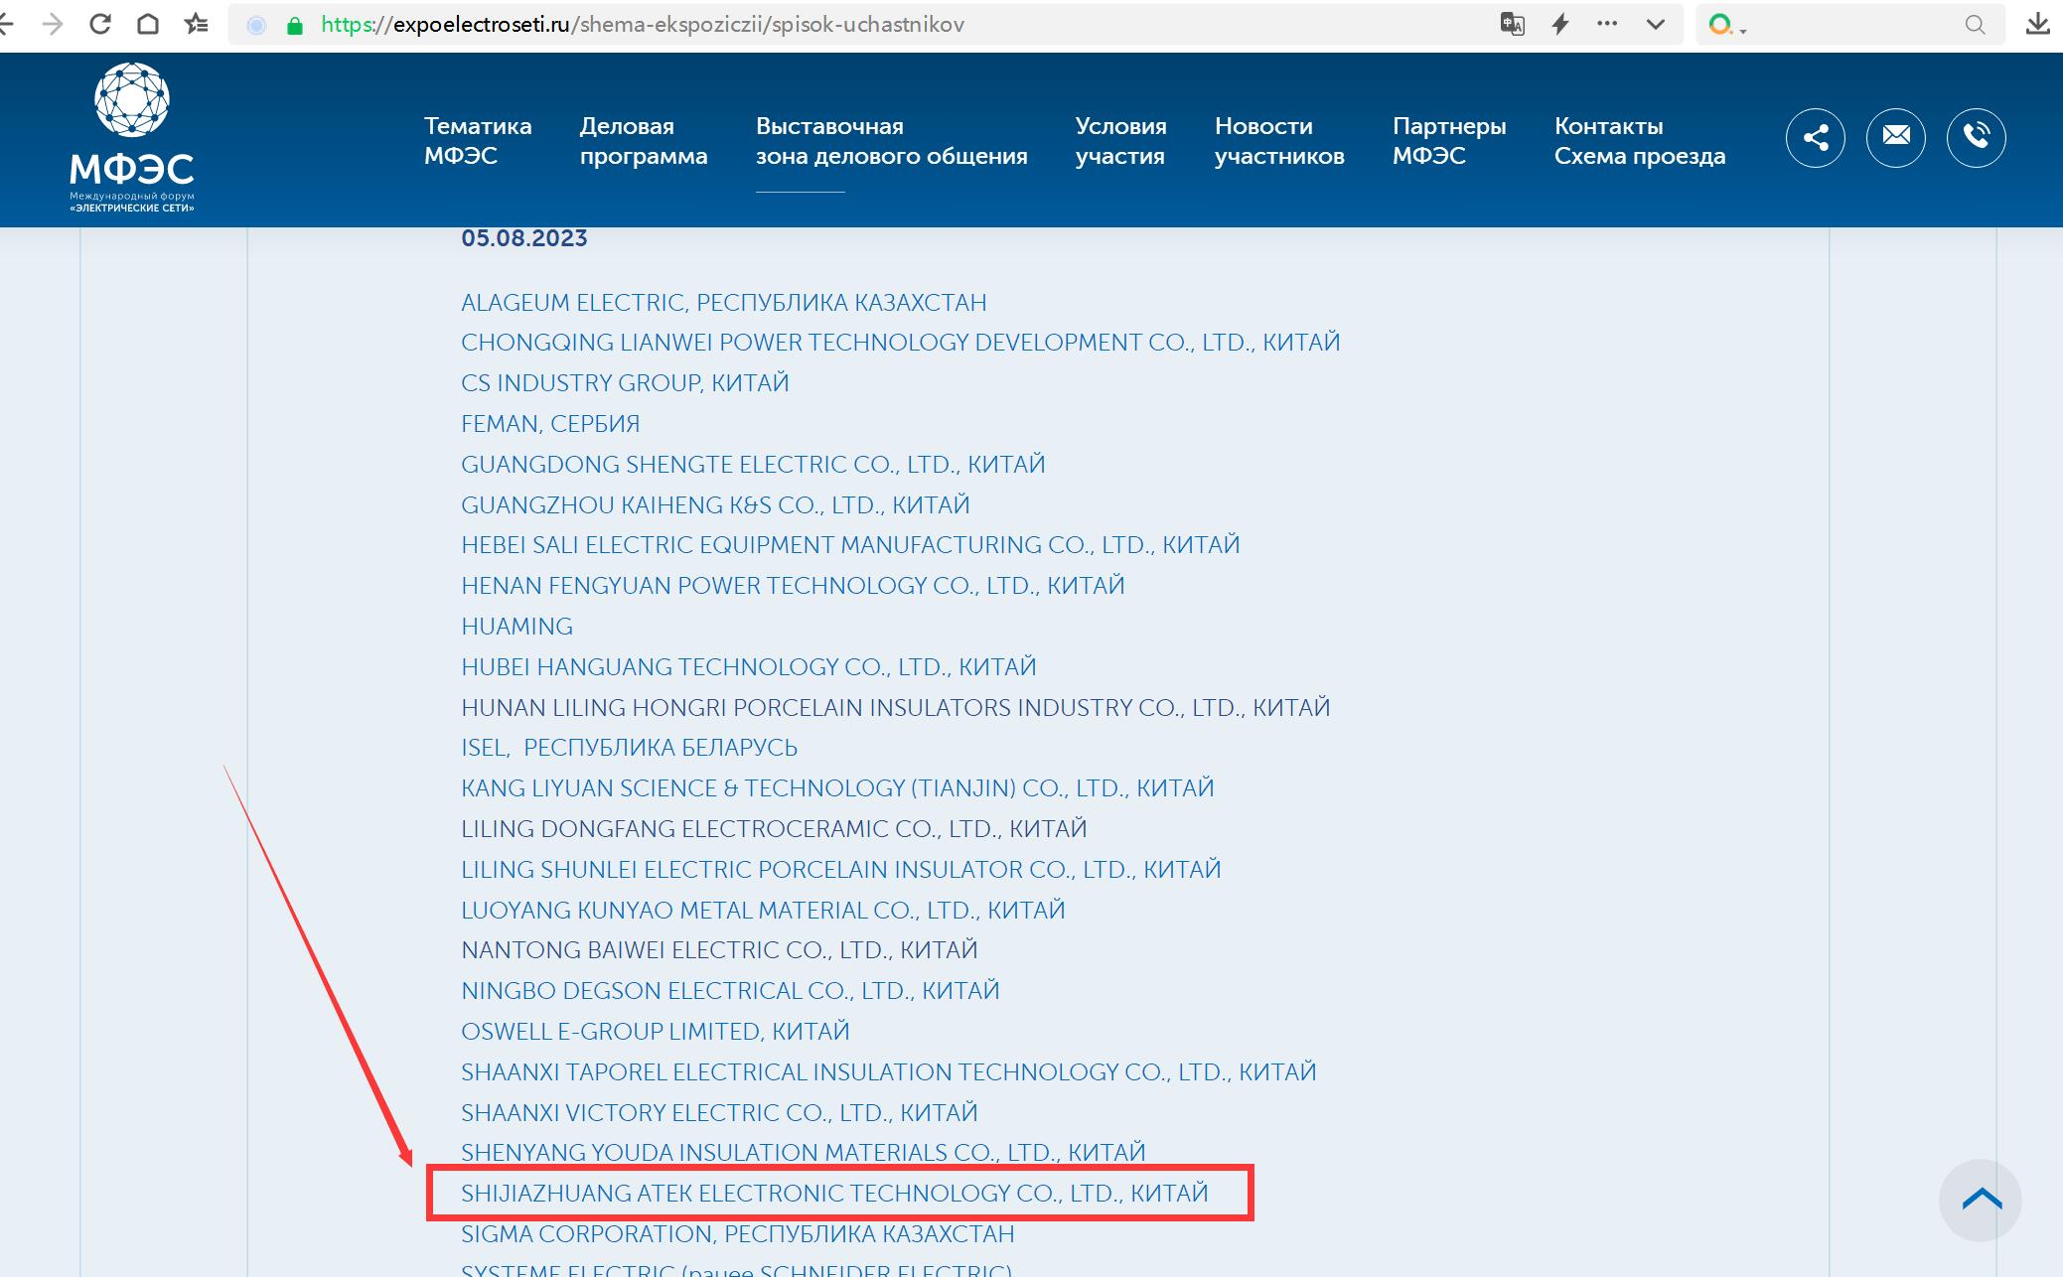Open the Партнеры МФЭС menu item
The height and width of the screenshot is (1277, 2063).
coord(1449,141)
